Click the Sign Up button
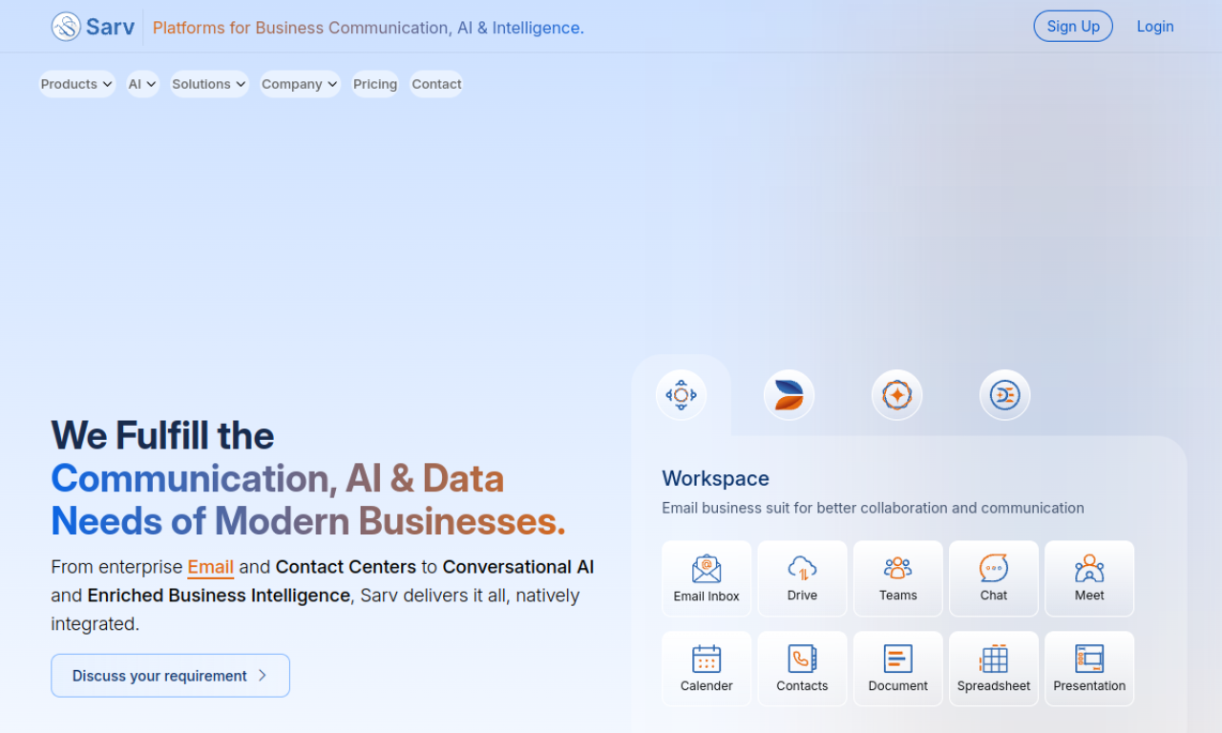The height and width of the screenshot is (733, 1222). (x=1073, y=26)
